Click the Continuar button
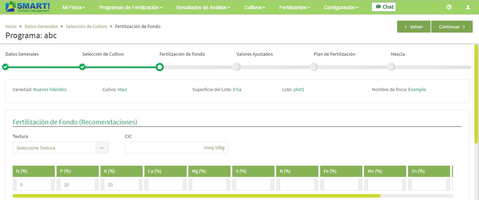 452,27
